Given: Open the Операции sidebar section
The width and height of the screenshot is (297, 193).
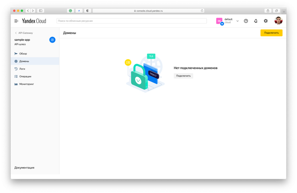Looking at the screenshot, I should coord(25,76).
